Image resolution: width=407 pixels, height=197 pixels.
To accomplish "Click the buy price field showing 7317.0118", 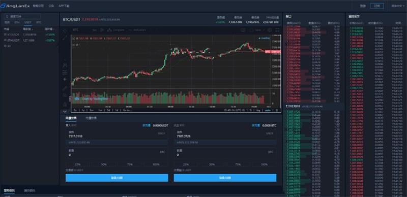I will pyautogui.click(x=117, y=134).
